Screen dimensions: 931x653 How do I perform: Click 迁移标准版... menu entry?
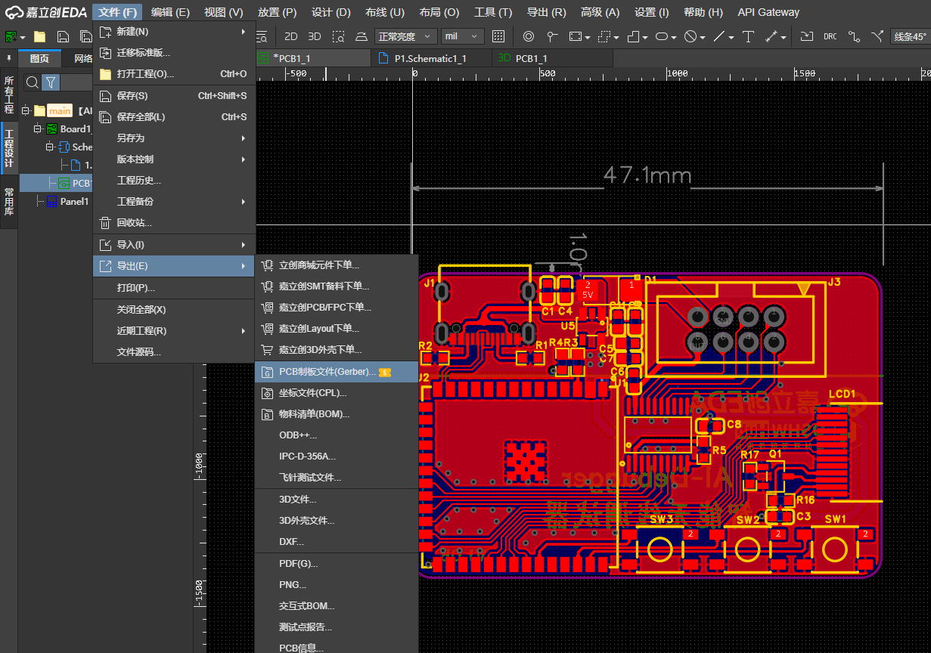click(173, 53)
